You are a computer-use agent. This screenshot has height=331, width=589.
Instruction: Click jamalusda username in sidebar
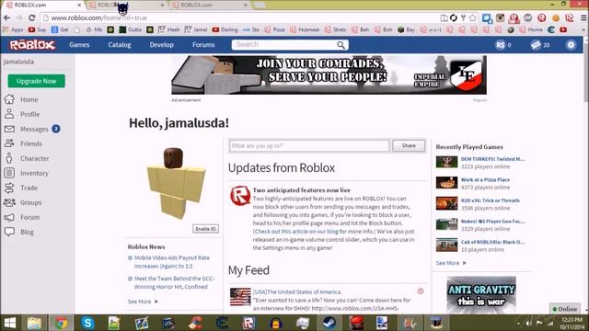tap(18, 62)
